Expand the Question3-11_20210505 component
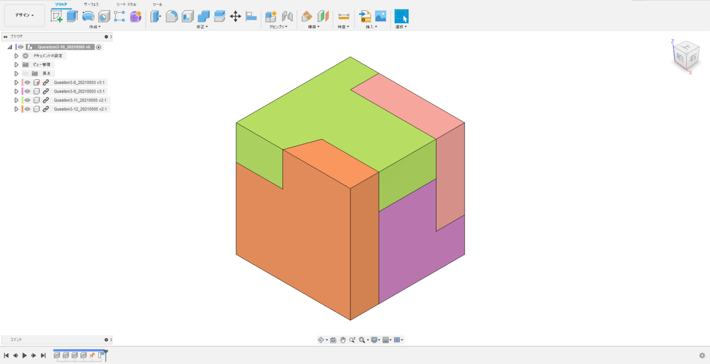The image size is (710, 364). 17,100
